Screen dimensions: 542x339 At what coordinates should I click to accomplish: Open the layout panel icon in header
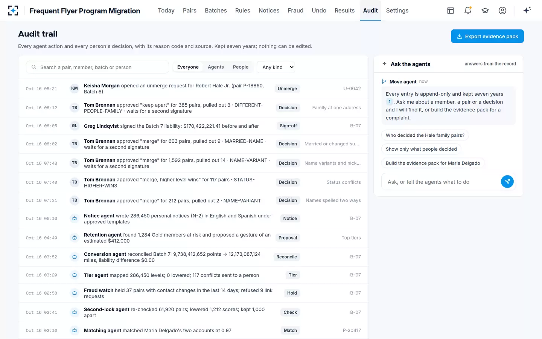pyautogui.click(x=451, y=11)
